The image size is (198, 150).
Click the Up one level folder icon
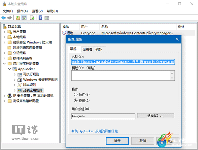[x=18, y=18]
